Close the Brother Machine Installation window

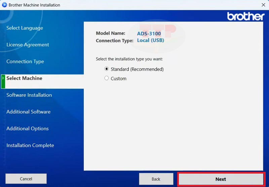tap(263, 5)
